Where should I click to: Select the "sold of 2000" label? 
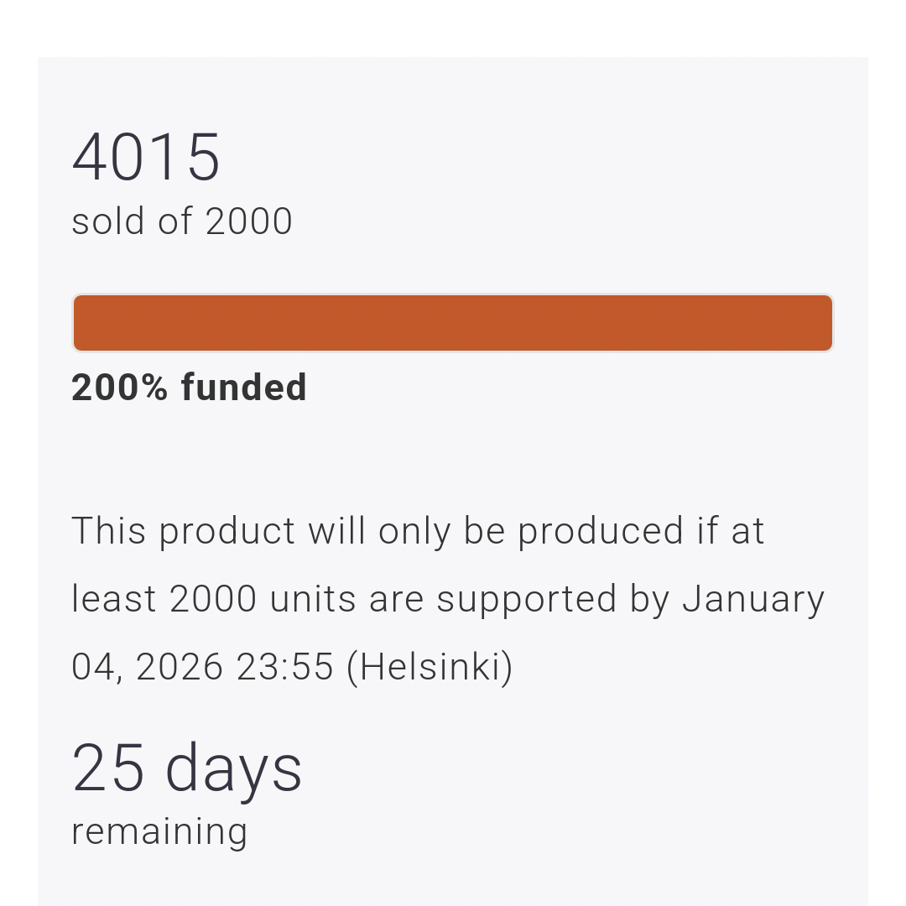pos(182,222)
